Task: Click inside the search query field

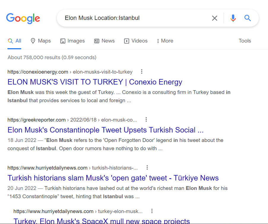Action: (134, 18)
